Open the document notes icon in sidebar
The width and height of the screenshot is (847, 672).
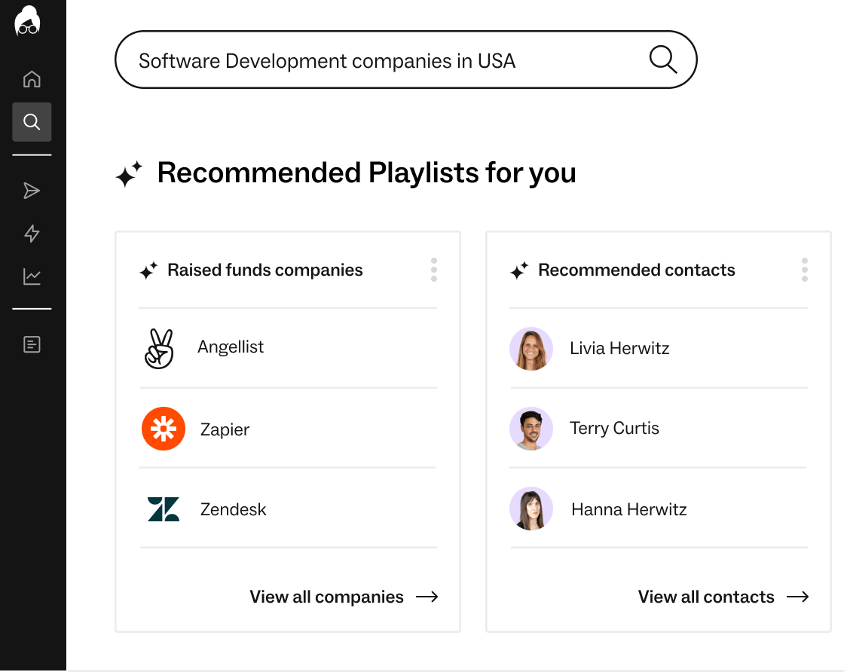pyautogui.click(x=32, y=344)
